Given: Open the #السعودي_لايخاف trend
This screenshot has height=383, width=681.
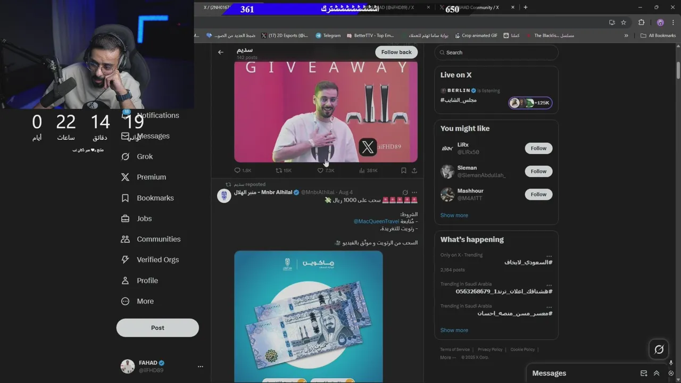Looking at the screenshot, I should point(528,262).
